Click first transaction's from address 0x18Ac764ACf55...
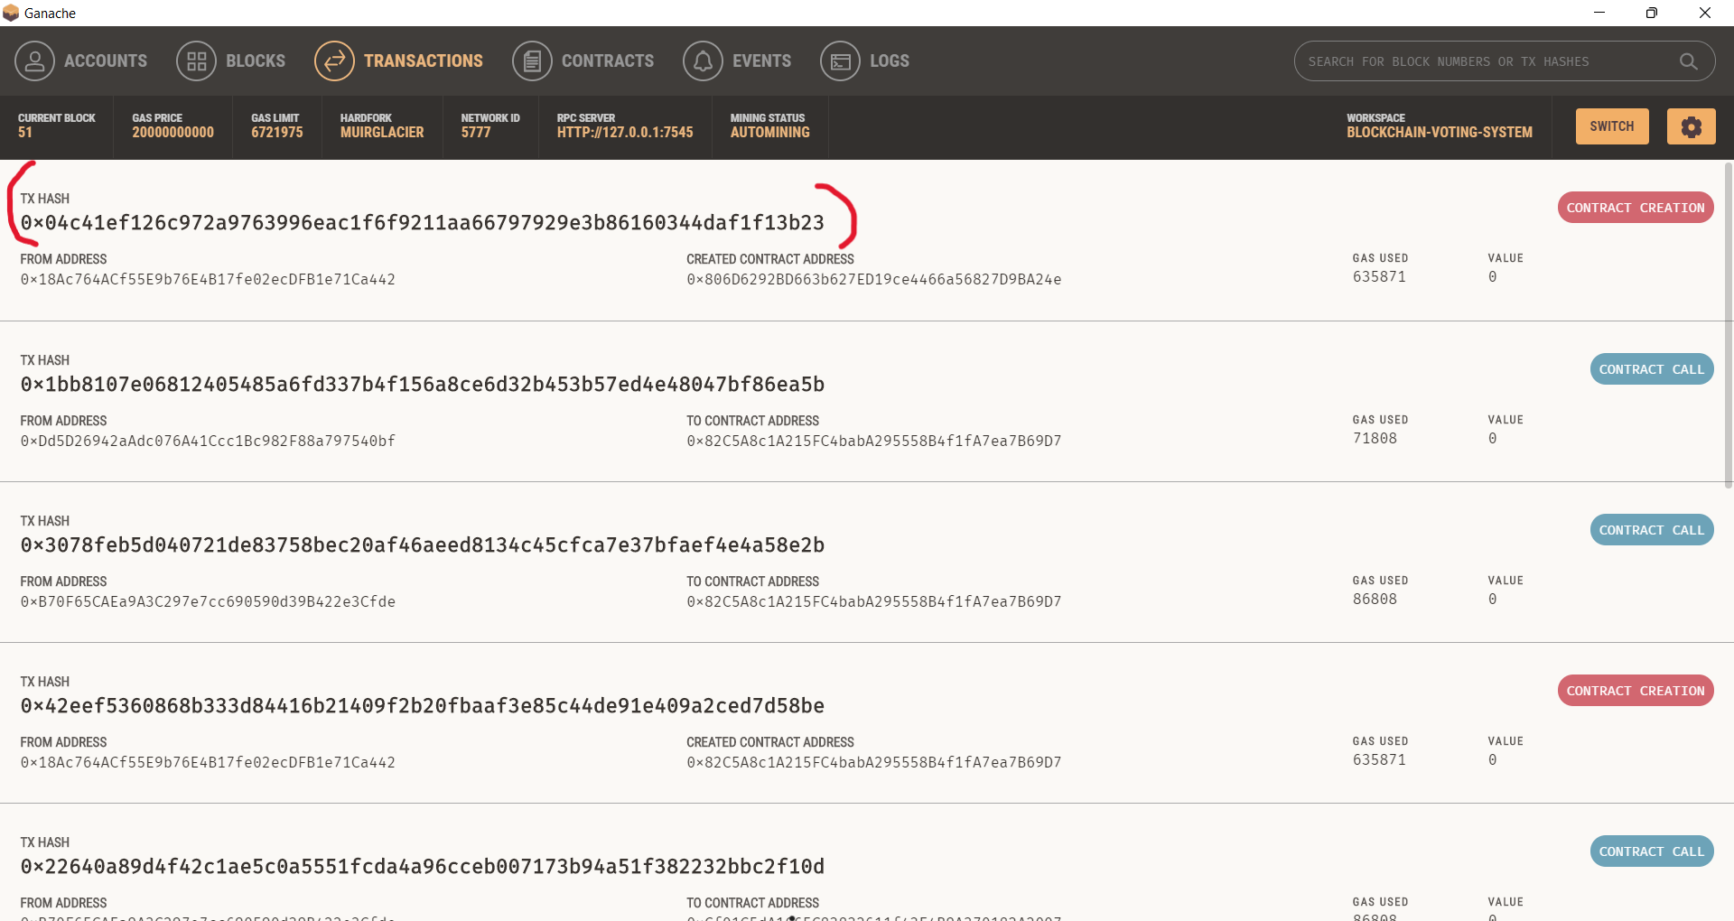Image resolution: width=1734 pixels, height=921 pixels. pyautogui.click(x=208, y=280)
